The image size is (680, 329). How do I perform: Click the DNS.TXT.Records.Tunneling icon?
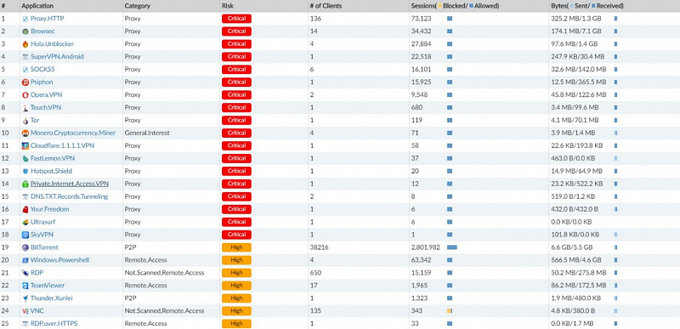click(x=25, y=196)
